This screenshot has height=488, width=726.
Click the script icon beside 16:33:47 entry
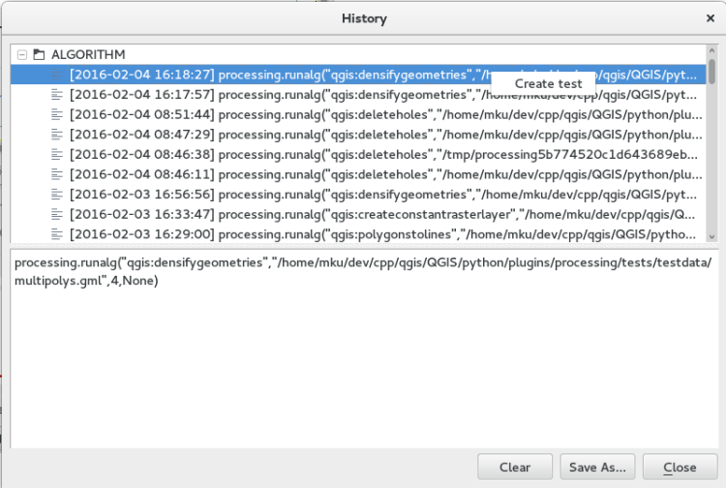coord(56,214)
